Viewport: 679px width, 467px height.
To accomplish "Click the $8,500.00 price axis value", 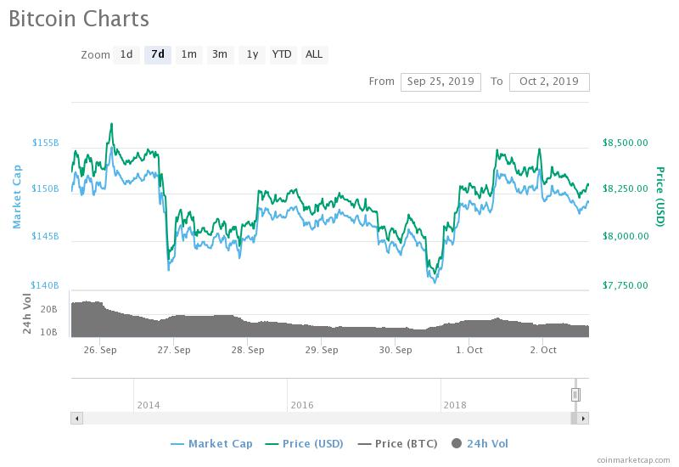I will pos(626,143).
